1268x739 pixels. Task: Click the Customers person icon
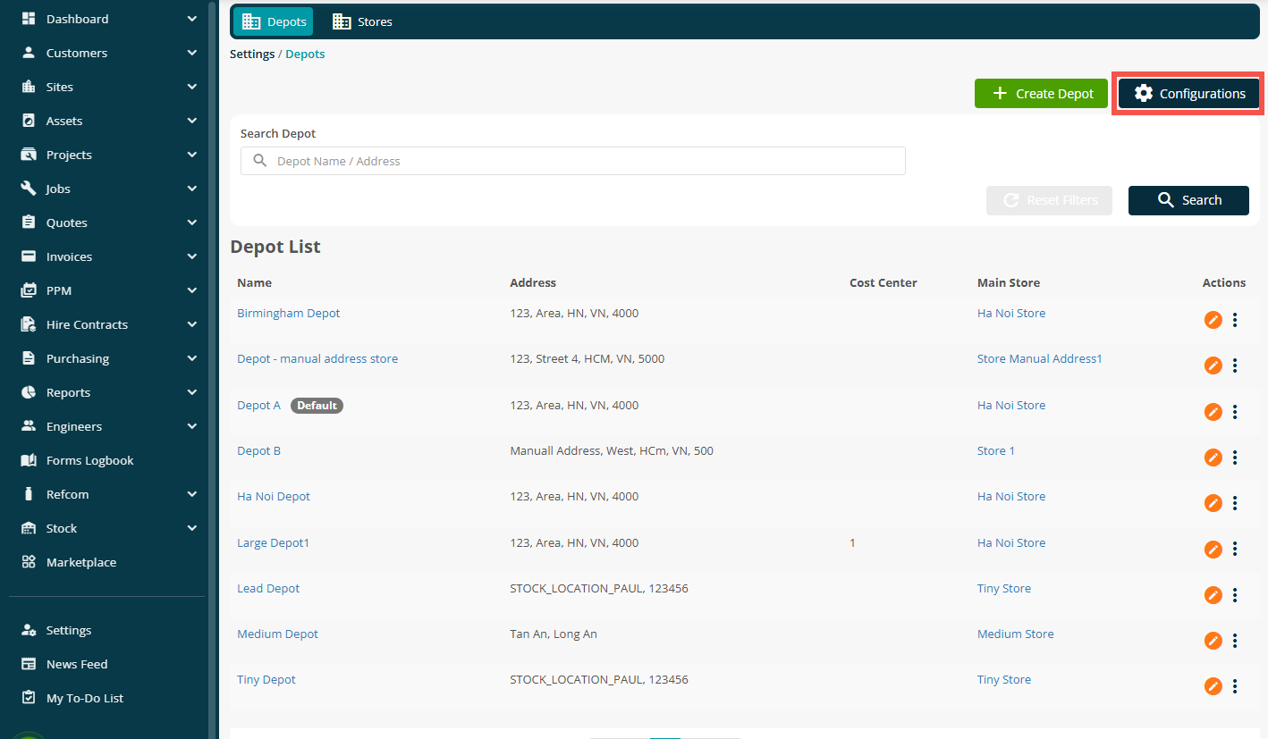29,53
